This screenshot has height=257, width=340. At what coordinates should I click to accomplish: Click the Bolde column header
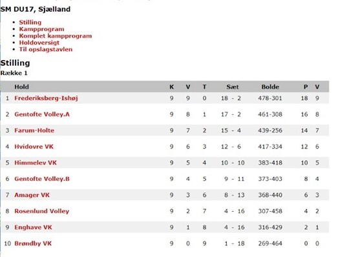pos(270,87)
